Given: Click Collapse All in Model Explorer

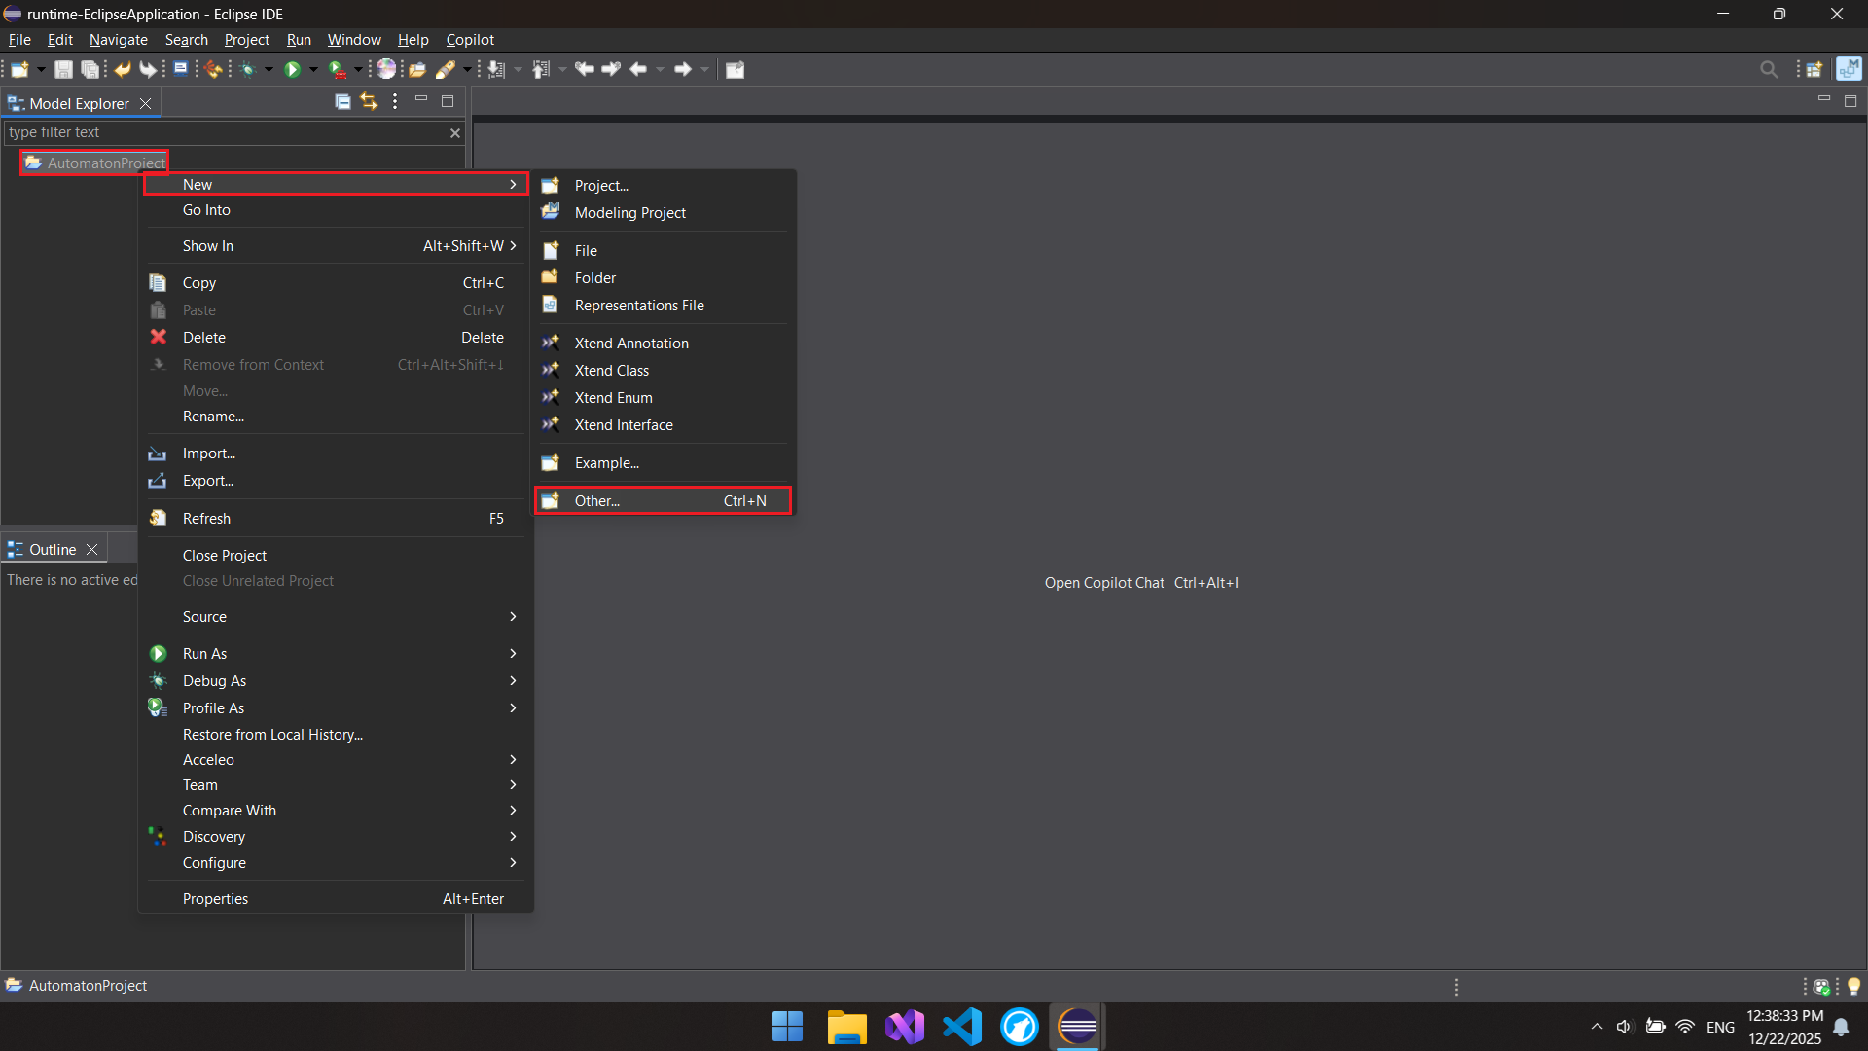Looking at the screenshot, I should (342, 101).
